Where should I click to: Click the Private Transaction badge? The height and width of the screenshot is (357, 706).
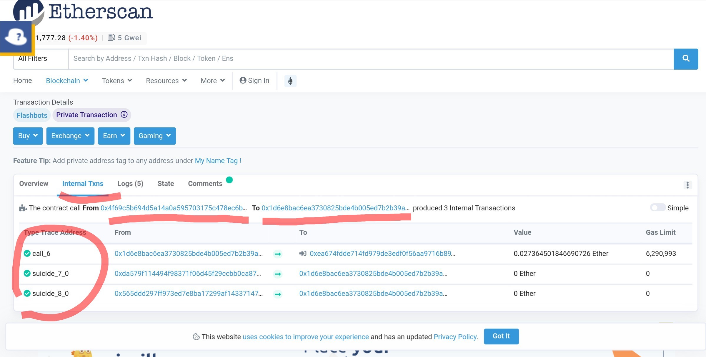coord(92,115)
